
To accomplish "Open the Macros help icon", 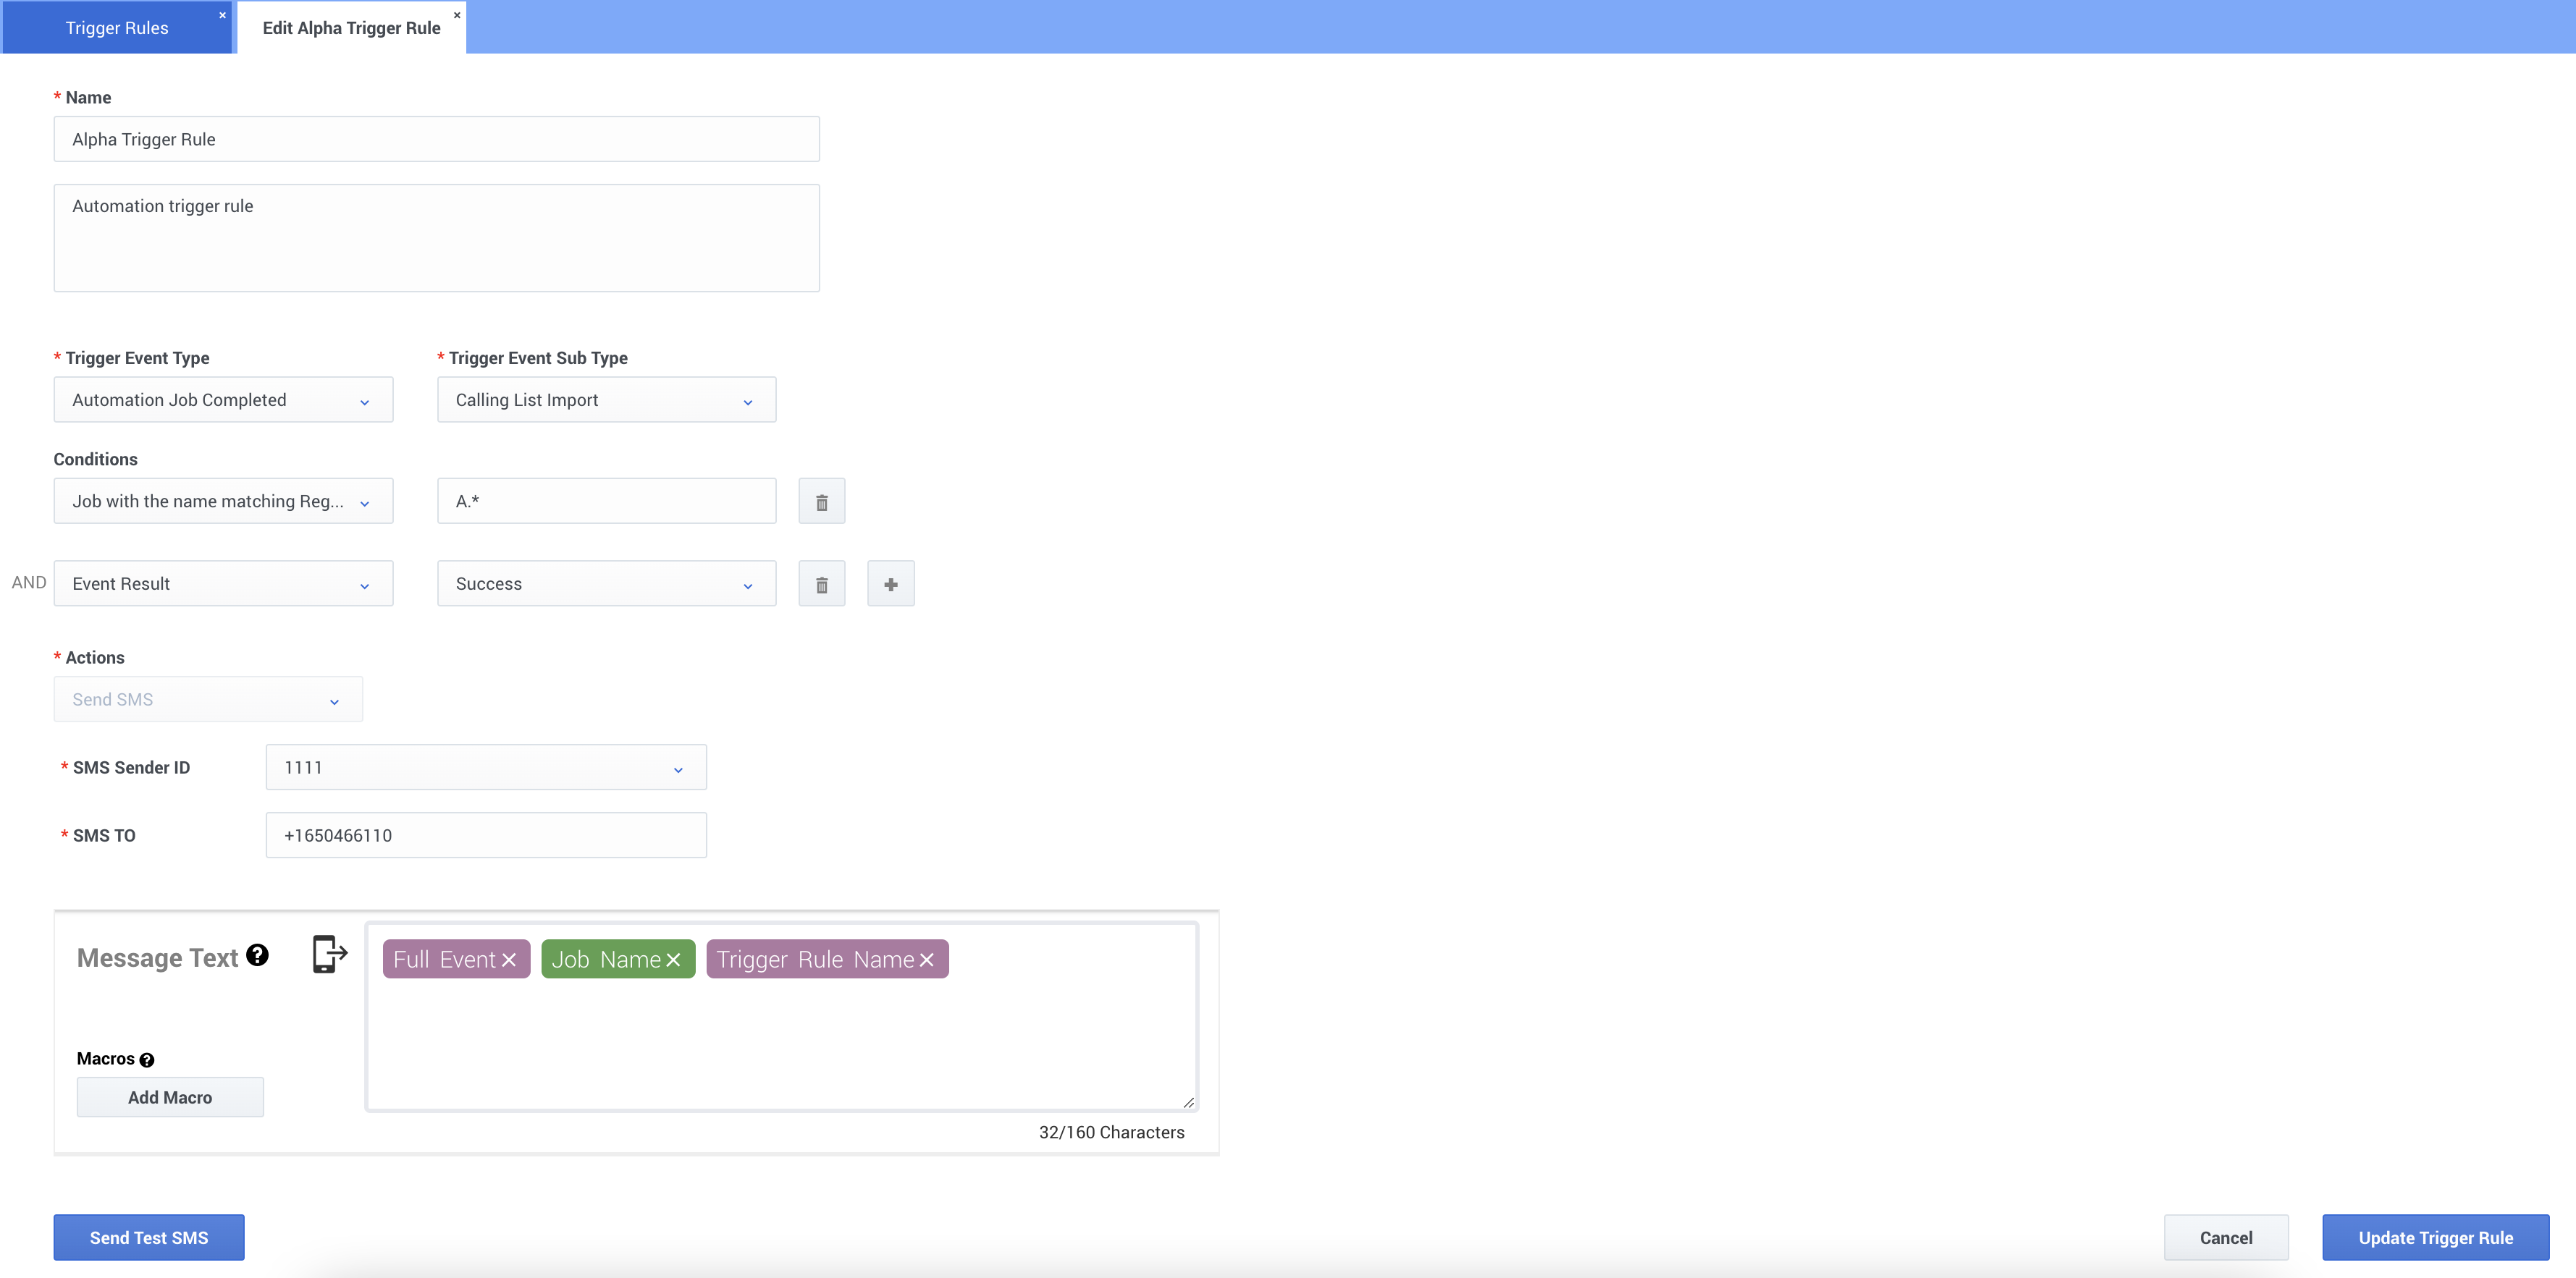I will tap(147, 1060).
